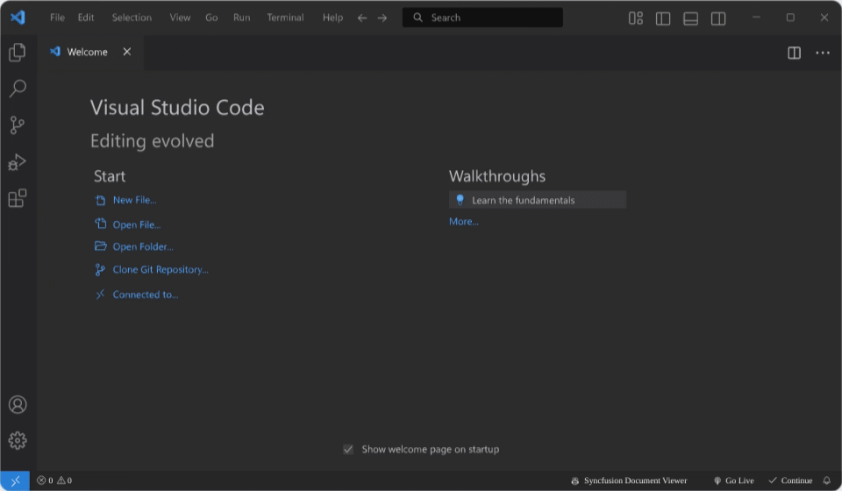
Task: Open the Run menu
Action: click(242, 18)
